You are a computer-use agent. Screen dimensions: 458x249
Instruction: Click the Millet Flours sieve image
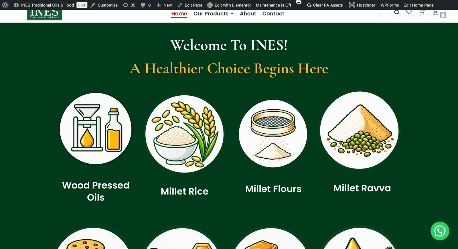(x=273, y=134)
